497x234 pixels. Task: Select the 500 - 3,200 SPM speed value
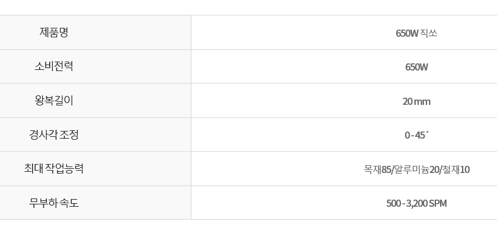[416, 203]
